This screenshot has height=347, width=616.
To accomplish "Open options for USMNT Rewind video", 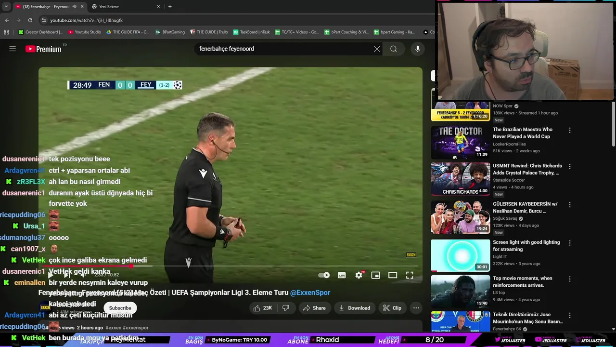I will [x=570, y=166].
